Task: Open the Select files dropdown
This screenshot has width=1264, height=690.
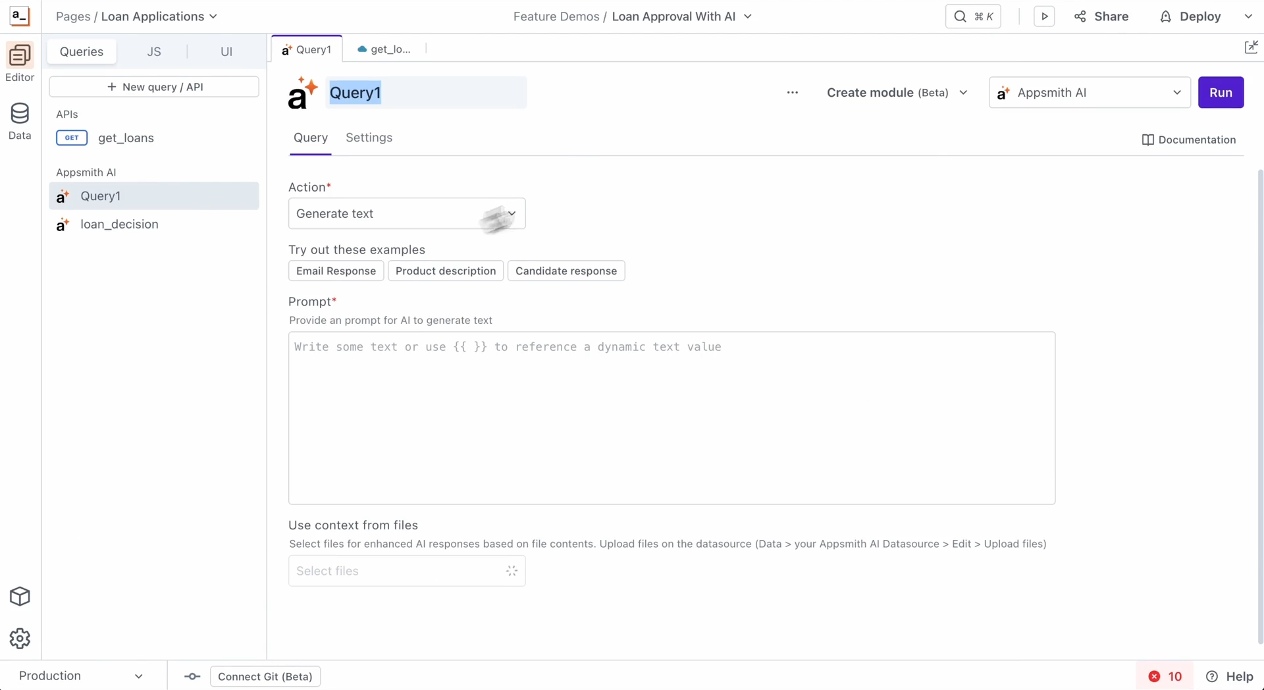Action: click(x=407, y=571)
